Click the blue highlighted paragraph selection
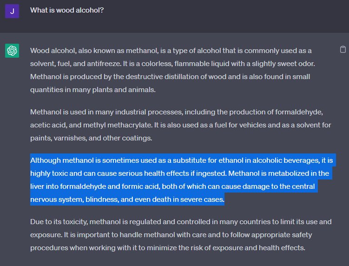Screen dimensions: 349x266 [181, 180]
